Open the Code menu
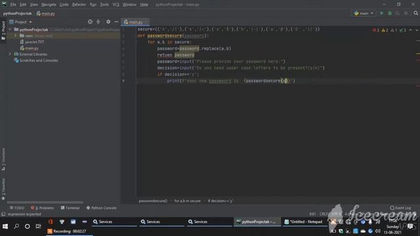 (x=64, y=5)
